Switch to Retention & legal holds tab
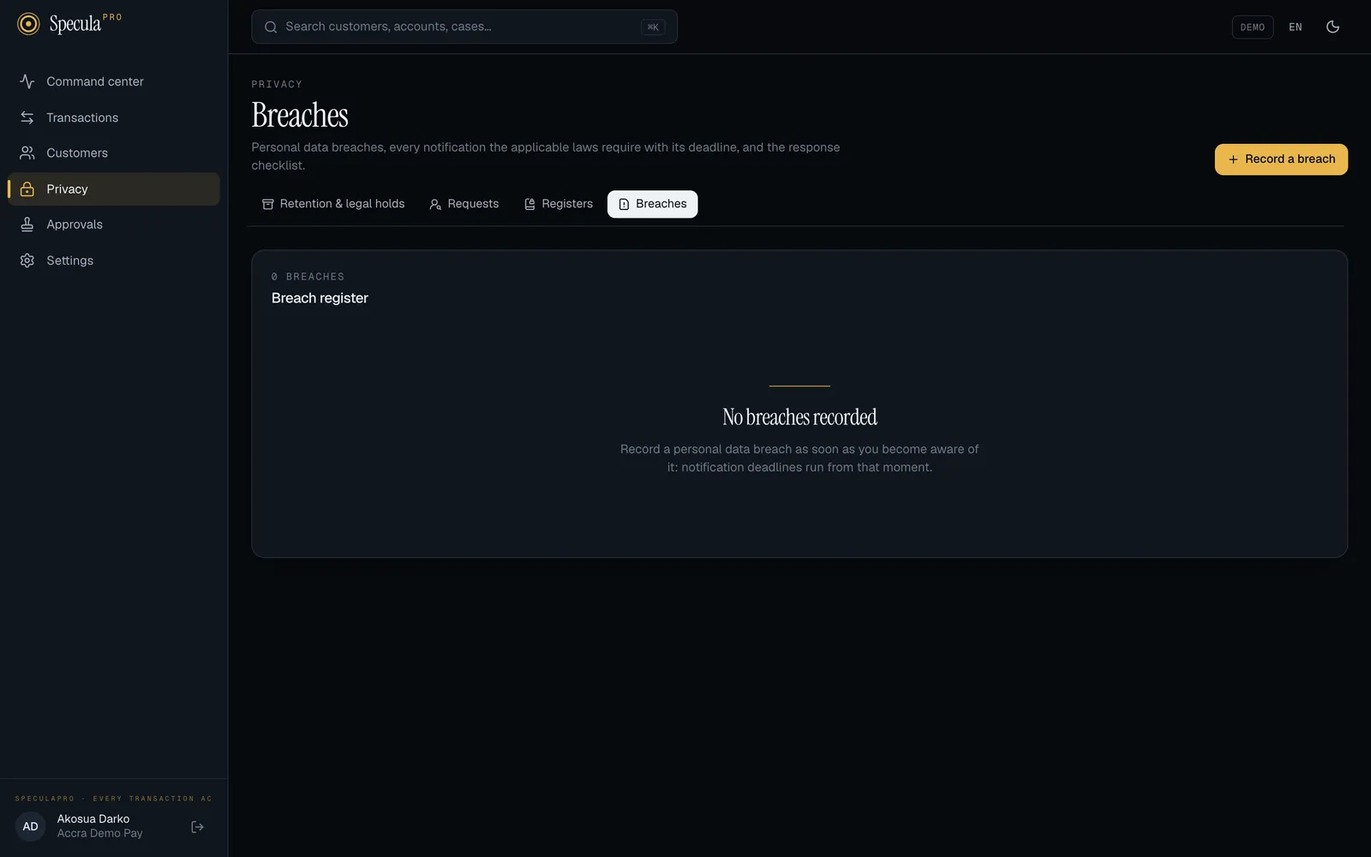1371x857 pixels. point(333,204)
